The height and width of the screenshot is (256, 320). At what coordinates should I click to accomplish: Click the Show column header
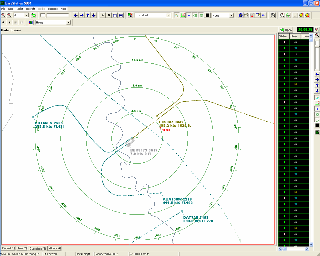(x=305, y=36)
